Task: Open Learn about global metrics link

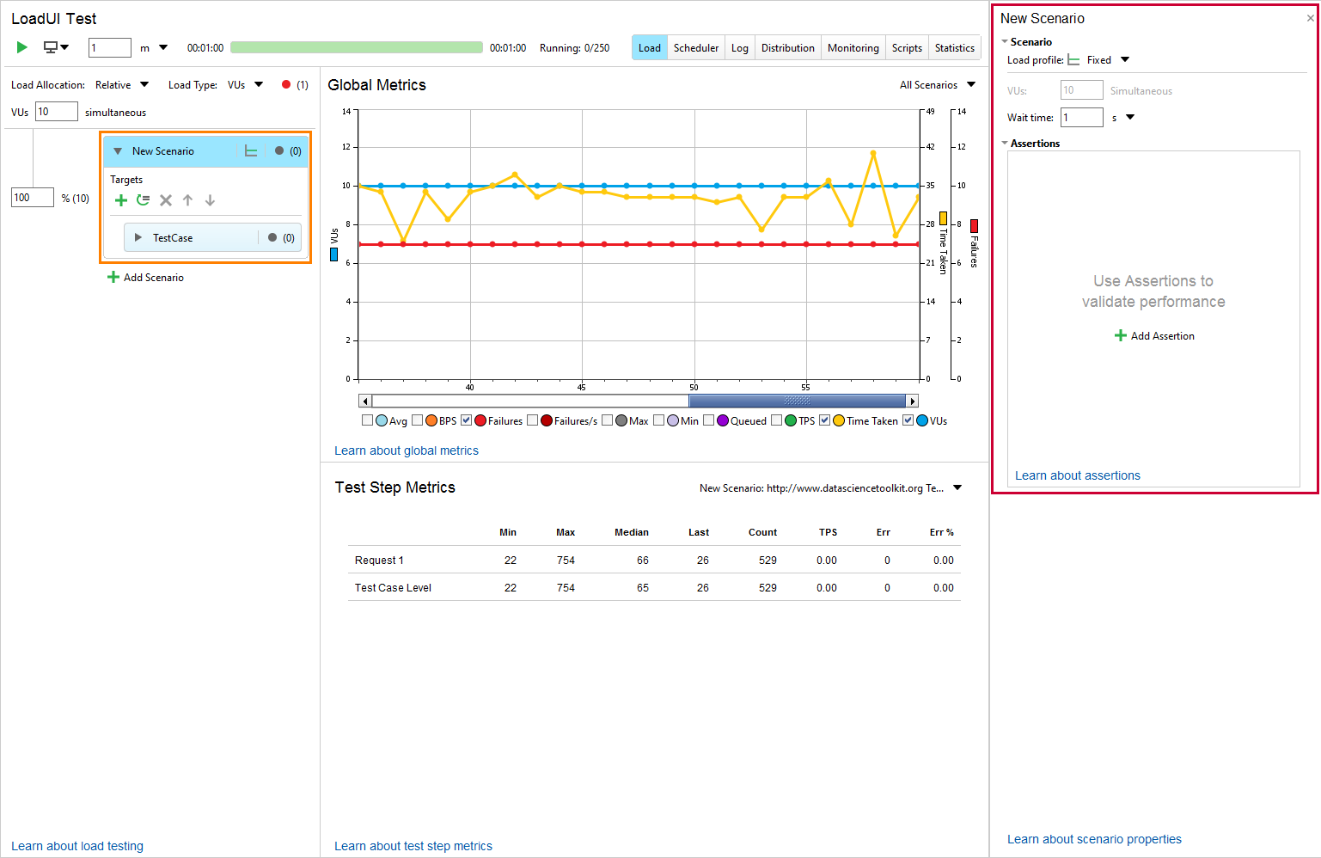Action: point(407,450)
